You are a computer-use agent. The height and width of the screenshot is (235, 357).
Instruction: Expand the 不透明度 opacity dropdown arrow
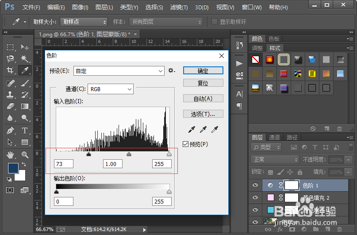pos(348,160)
